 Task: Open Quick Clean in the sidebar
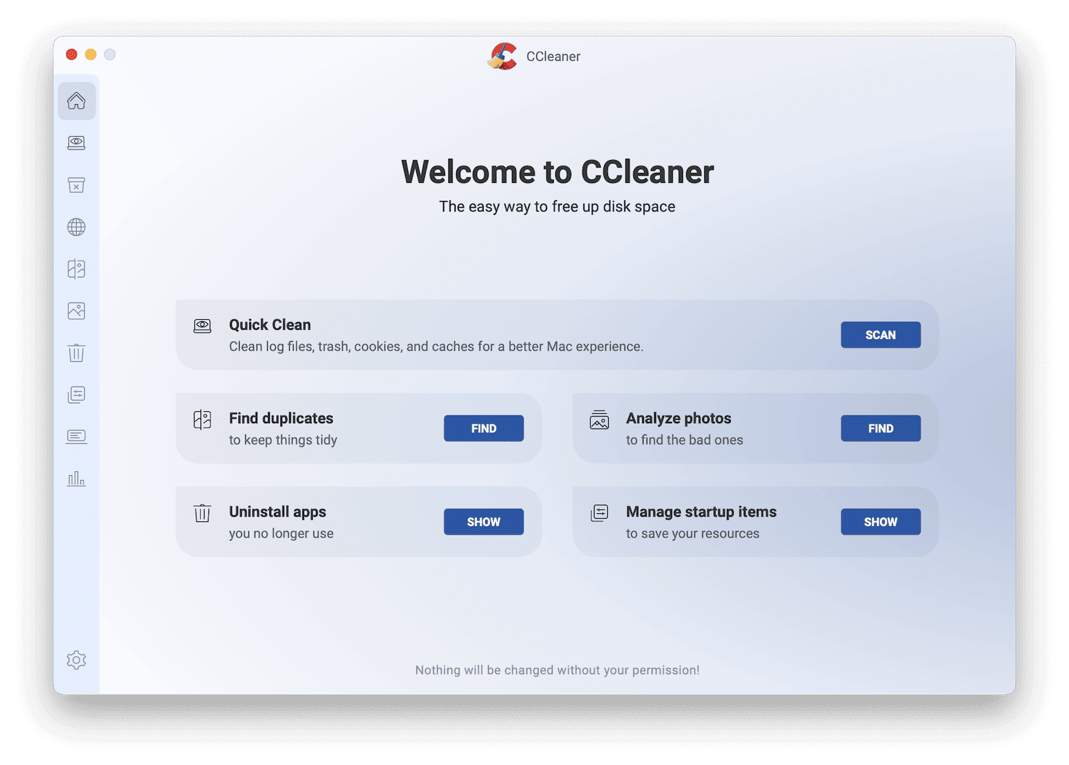pos(77,143)
